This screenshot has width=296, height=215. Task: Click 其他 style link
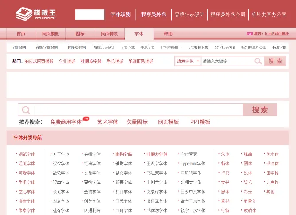point(270,192)
